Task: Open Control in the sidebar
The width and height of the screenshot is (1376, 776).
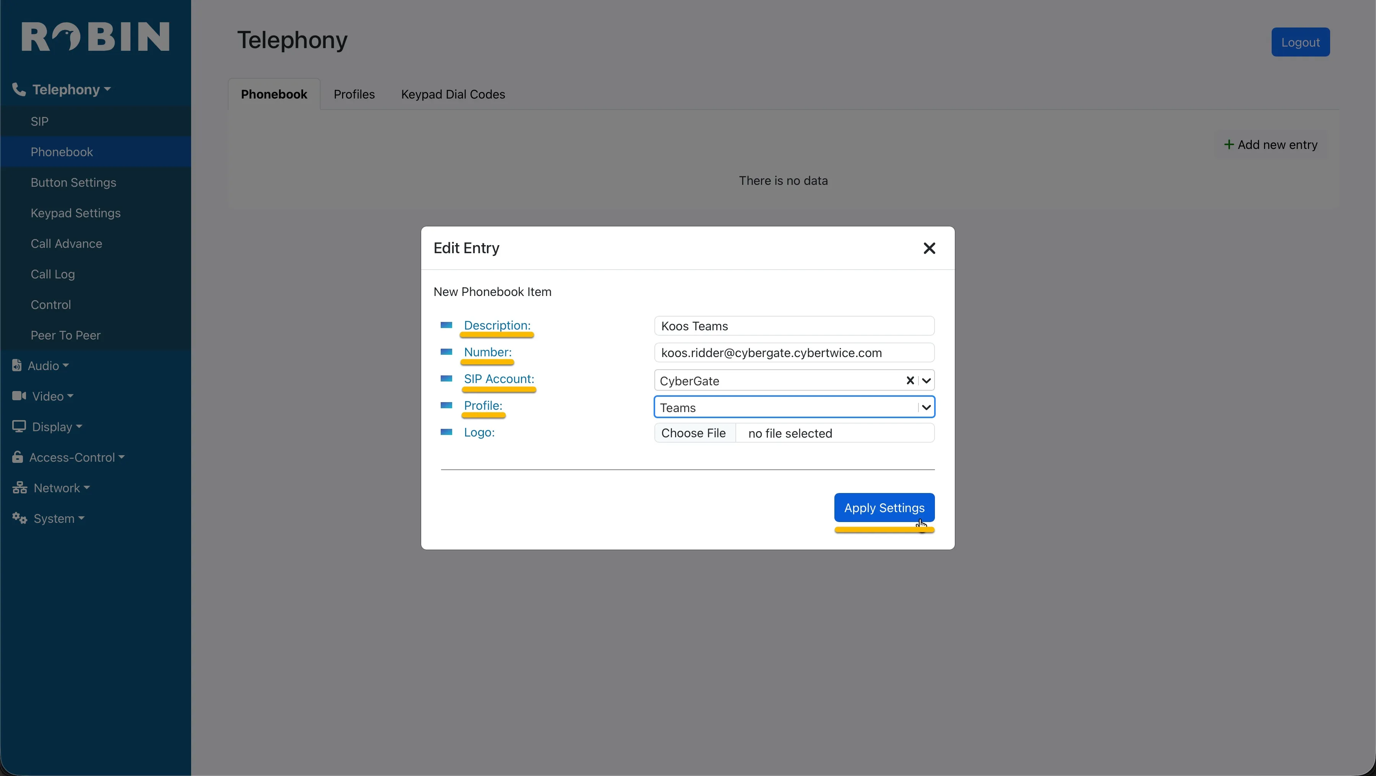Action: pyautogui.click(x=96, y=304)
